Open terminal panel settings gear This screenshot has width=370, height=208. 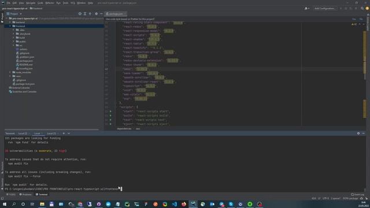(x=358, y=133)
